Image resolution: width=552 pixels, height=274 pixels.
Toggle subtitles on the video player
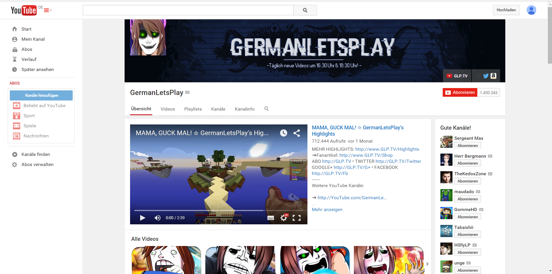pos(271,218)
